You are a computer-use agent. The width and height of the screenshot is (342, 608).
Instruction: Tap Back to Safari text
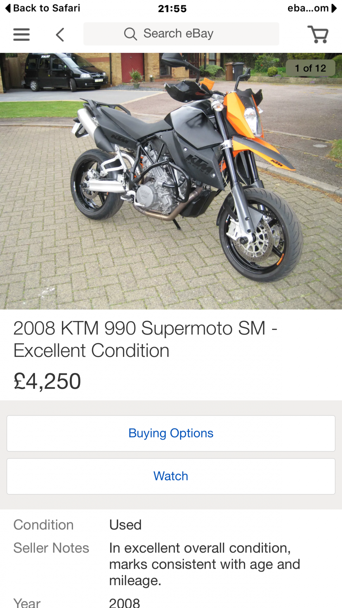(x=47, y=8)
